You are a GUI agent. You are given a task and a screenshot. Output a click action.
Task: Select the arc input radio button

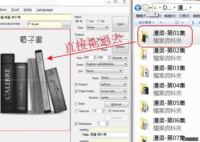(87, 21)
